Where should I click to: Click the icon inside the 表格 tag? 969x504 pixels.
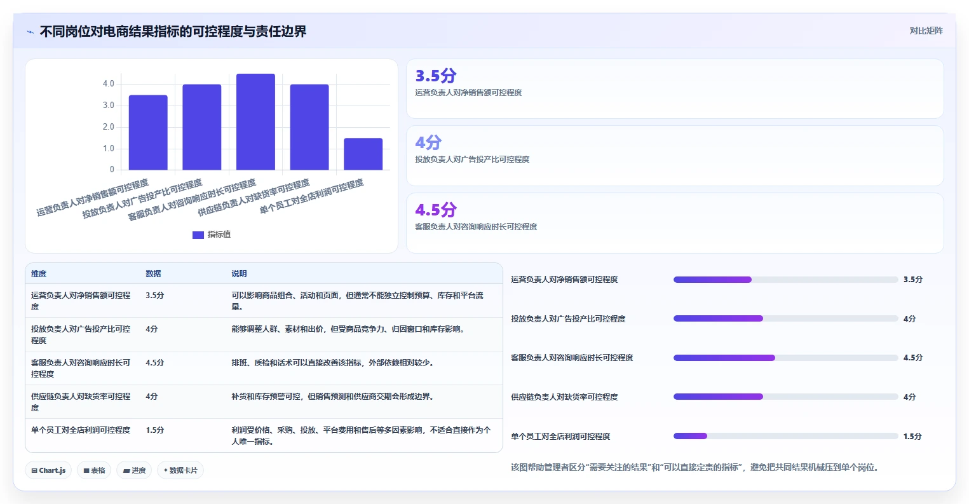(x=86, y=471)
